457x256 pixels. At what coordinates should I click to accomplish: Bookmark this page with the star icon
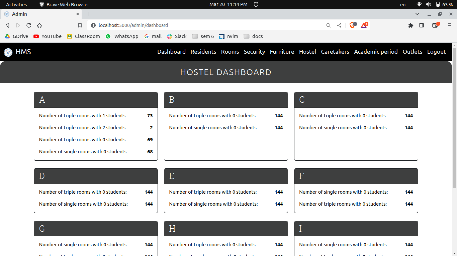click(80, 25)
